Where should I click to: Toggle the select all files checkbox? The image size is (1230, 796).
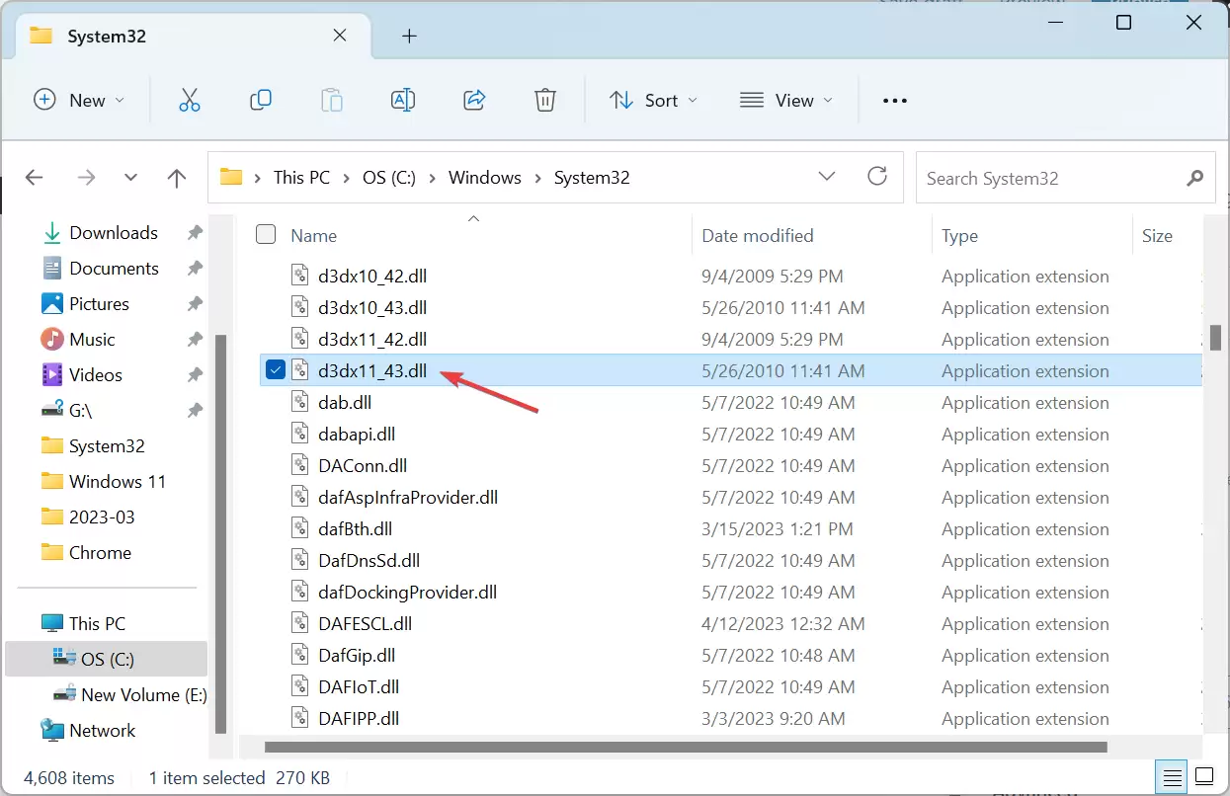click(x=266, y=234)
